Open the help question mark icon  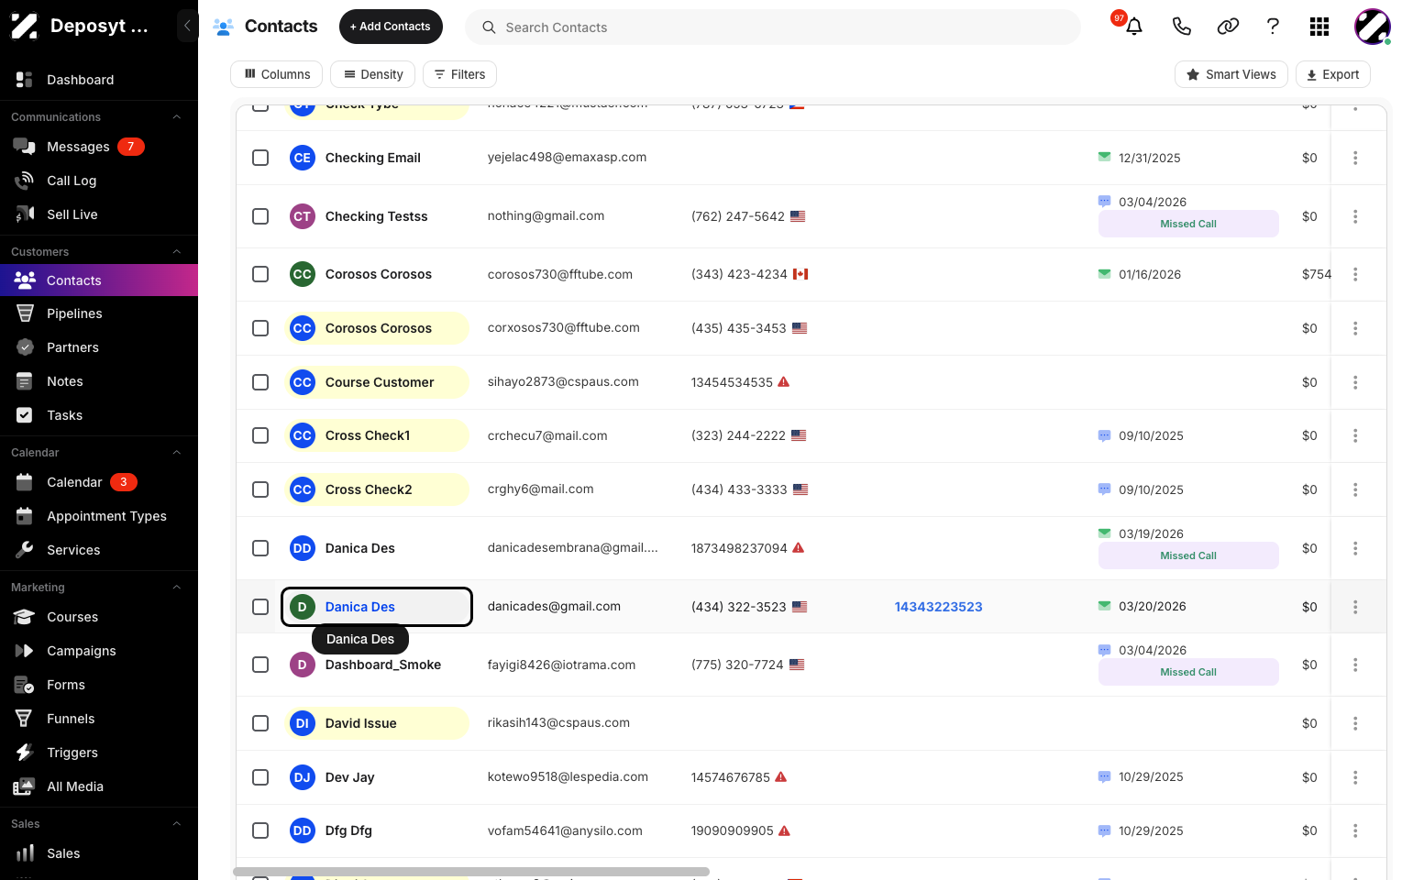tap(1273, 27)
